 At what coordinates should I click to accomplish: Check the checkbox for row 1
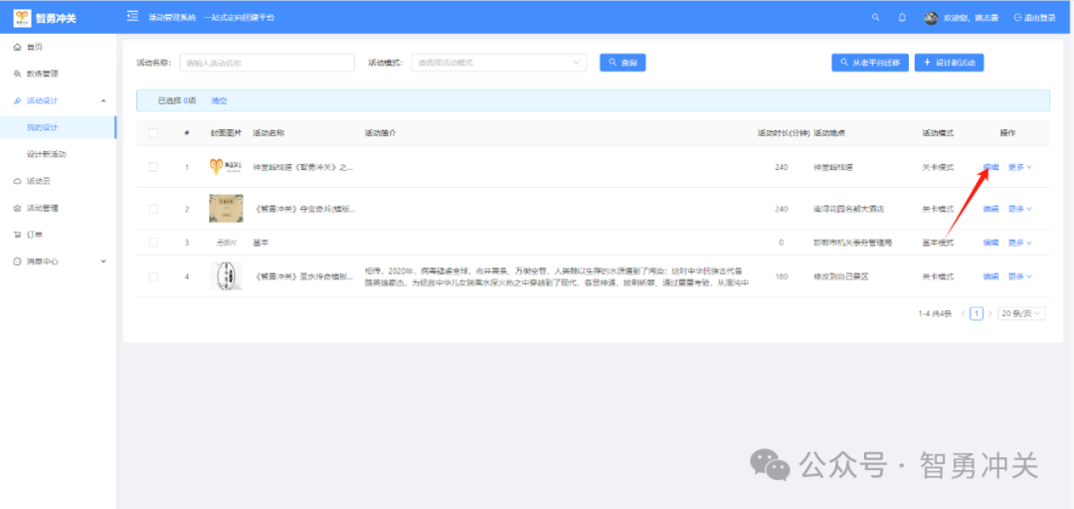pos(153,166)
